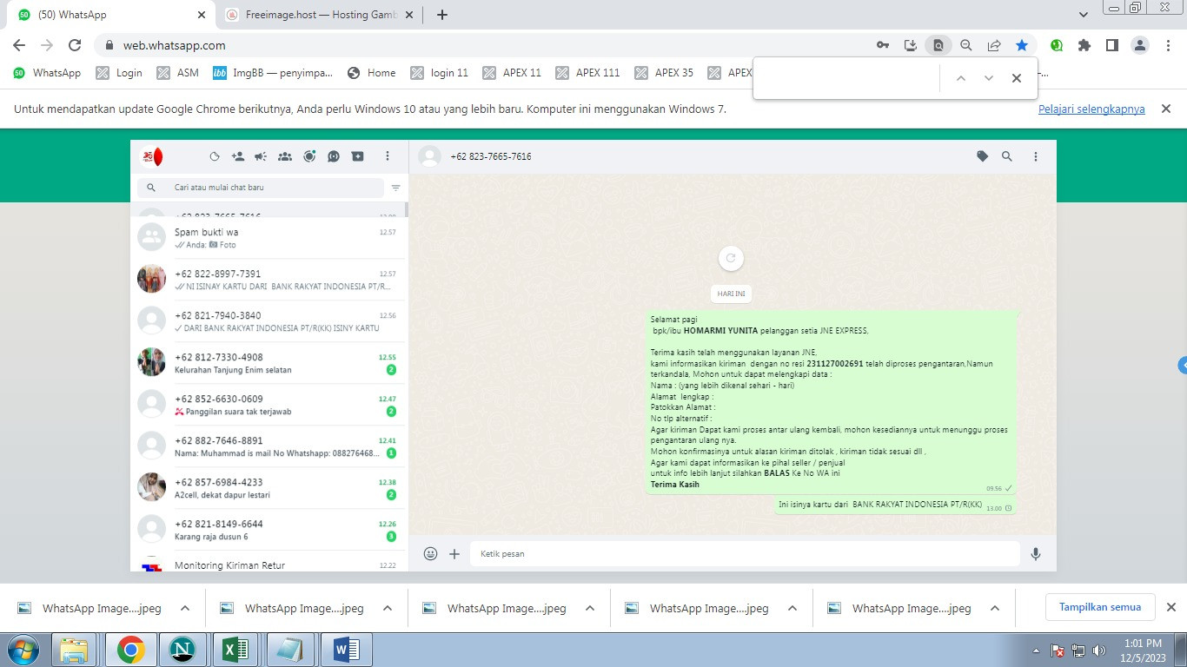Open the 'APEX 35' bookmark
The width and height of the screenshot is (1187, 667).
(665, 73)
